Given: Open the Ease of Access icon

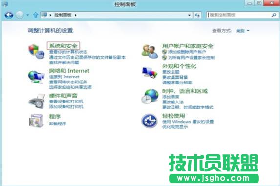Looking at the screenshot, I should click(x=150, y=121).
